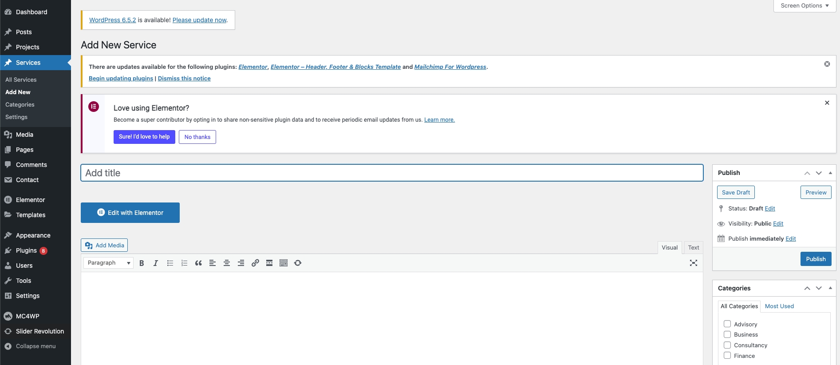Center align the text

coord(227,263)
